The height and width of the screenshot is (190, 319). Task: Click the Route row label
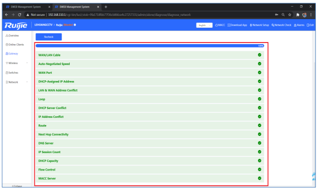42,125
